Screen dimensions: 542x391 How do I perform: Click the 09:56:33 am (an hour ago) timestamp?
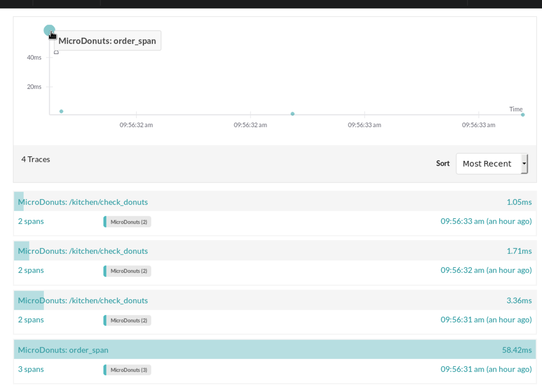486,221
